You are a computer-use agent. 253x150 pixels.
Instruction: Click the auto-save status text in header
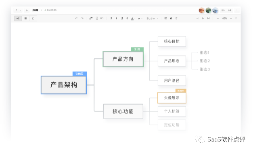click(51, 10)
